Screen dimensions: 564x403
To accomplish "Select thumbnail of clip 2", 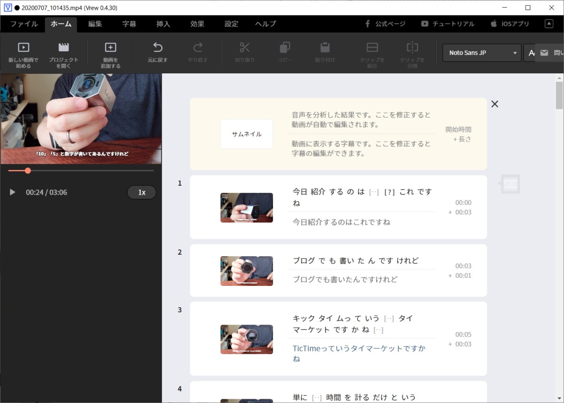I will tap(247, 271).
